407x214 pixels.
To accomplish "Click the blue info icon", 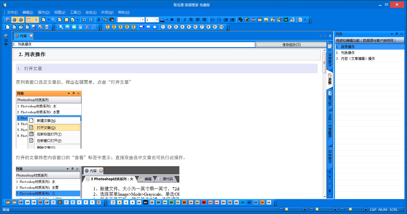I will (x=87, y=27).
